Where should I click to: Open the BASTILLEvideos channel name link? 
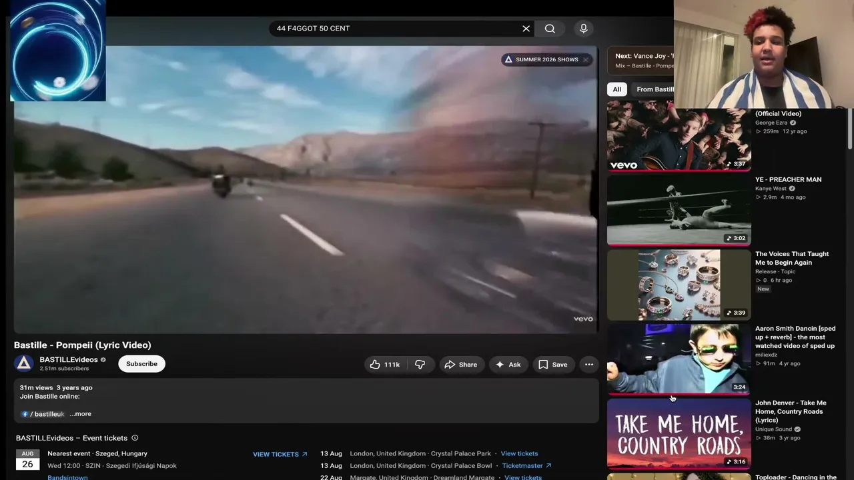(x=69, y=360)
